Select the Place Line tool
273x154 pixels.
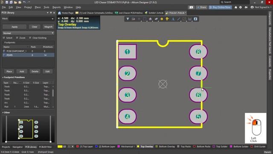(x=179, y=19)
